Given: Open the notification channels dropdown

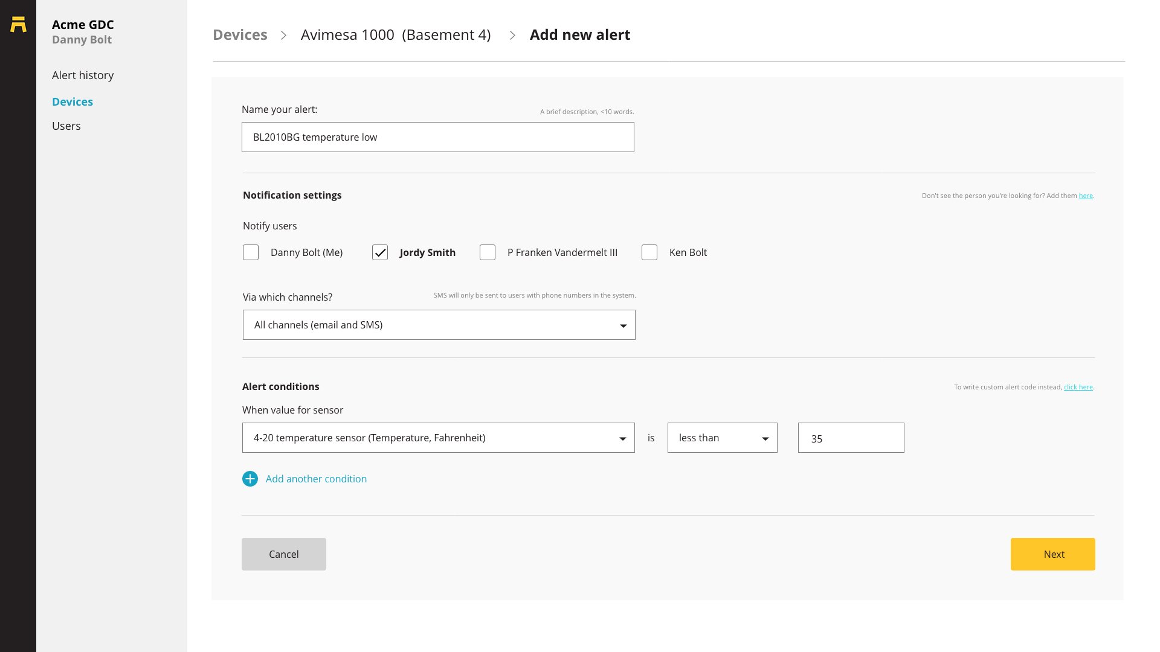Looking at the screenshot, I should (x=439, y=325).
